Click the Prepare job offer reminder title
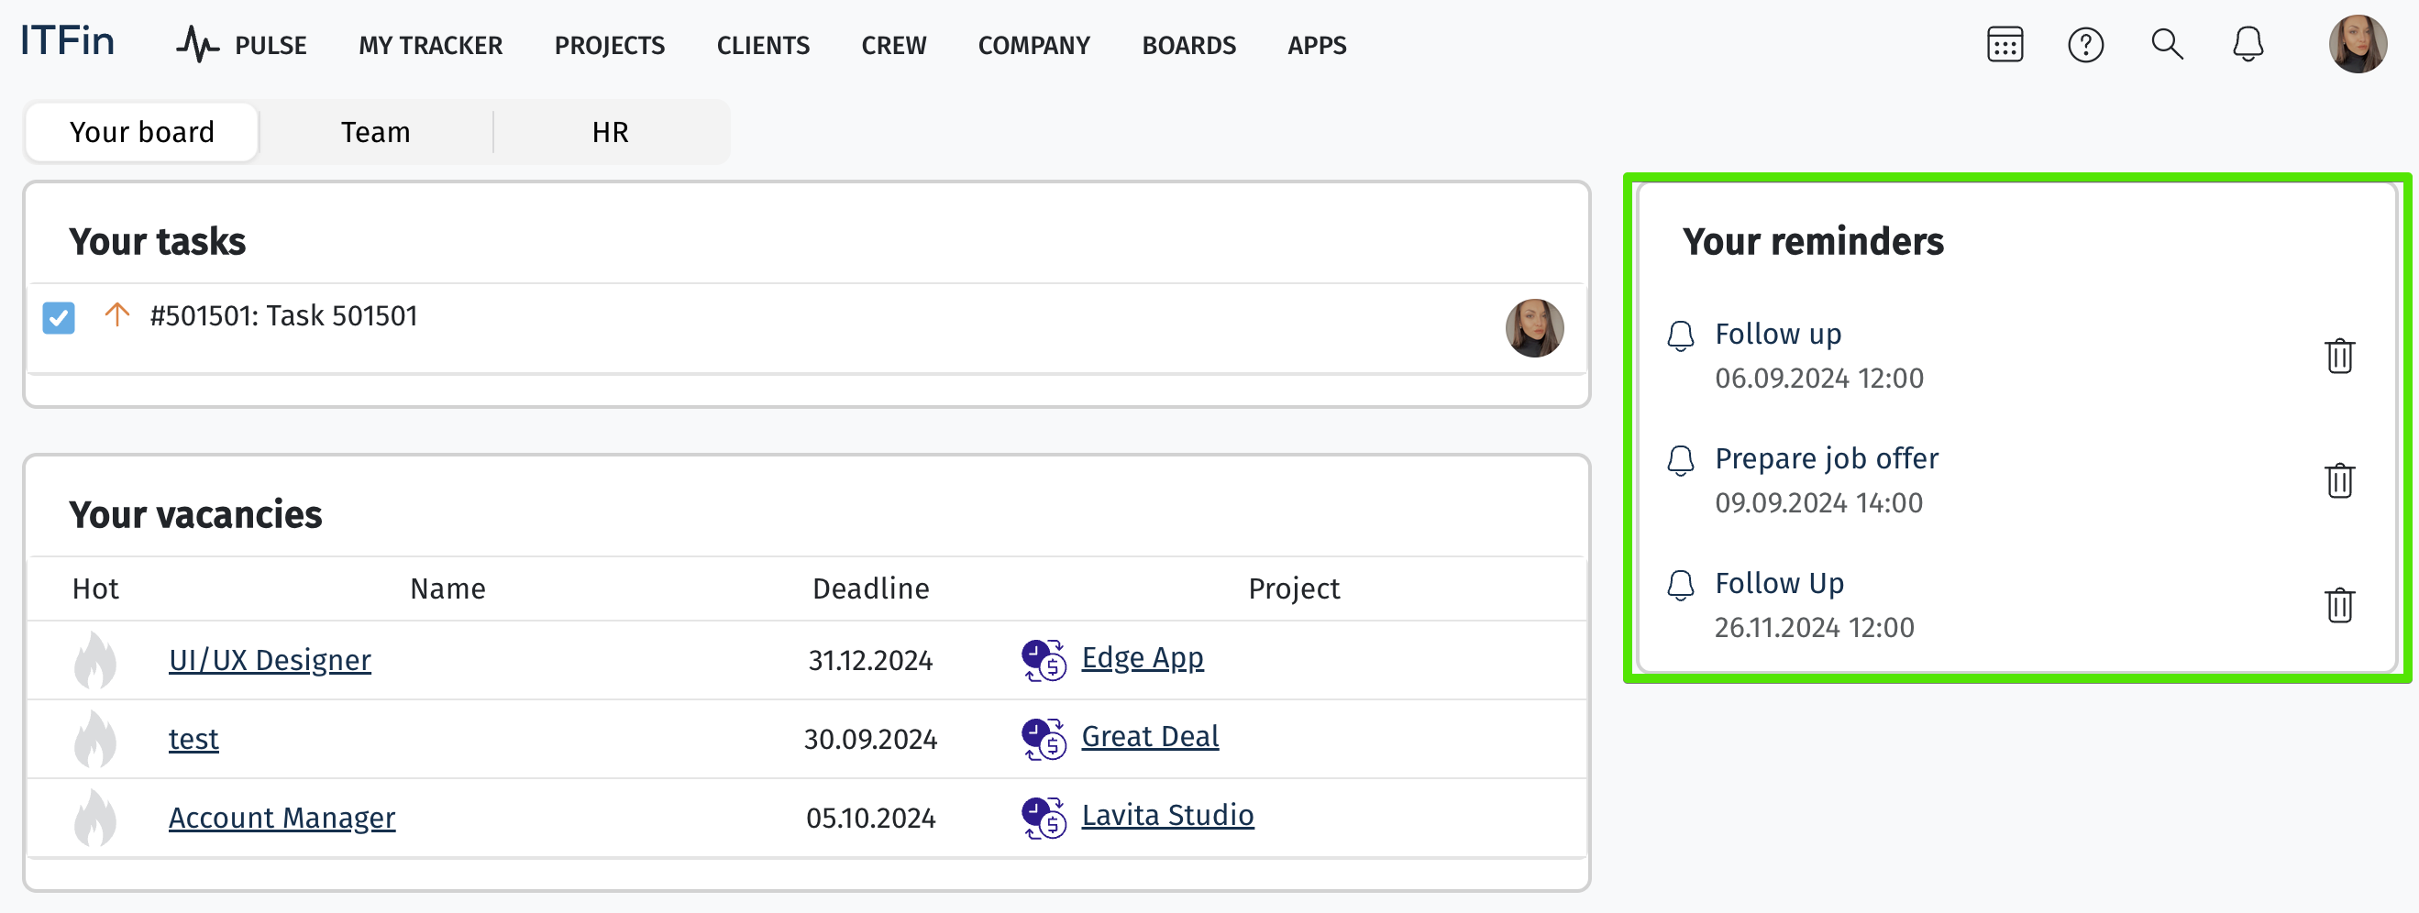 (x=1827, y=458)
